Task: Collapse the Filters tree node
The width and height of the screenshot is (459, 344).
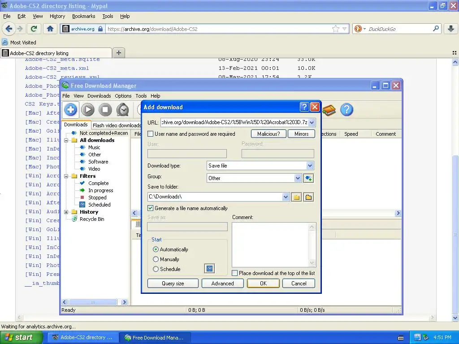Action: [x=66, y=176]
